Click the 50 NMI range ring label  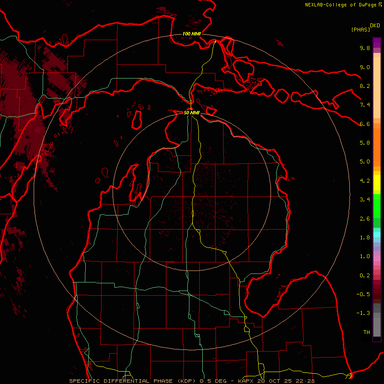pos(192,113)
